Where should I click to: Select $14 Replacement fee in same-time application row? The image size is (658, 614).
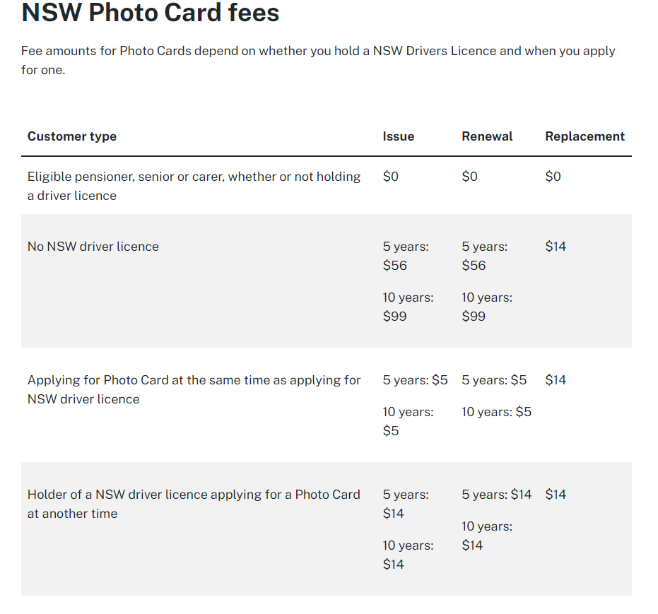point(556,380)
